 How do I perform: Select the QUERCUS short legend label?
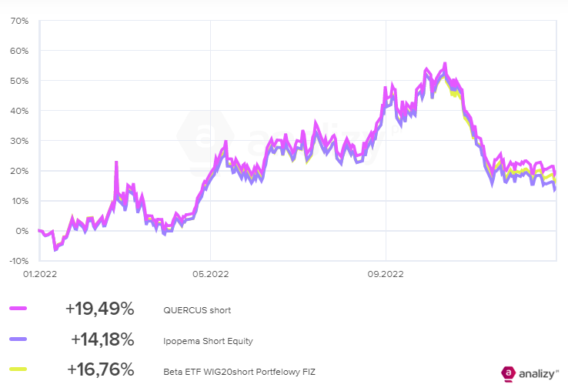[x=197, y=310]
